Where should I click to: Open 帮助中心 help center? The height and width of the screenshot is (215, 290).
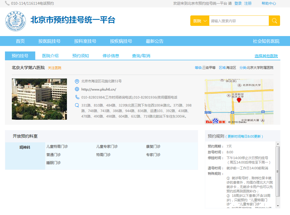(269, 3)
